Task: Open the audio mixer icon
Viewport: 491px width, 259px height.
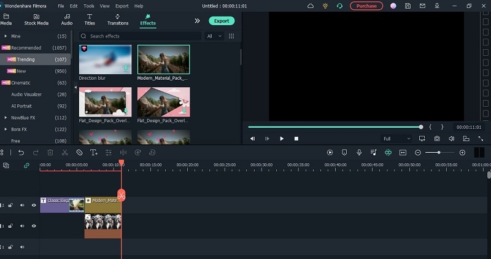Action: click(373, 153)
